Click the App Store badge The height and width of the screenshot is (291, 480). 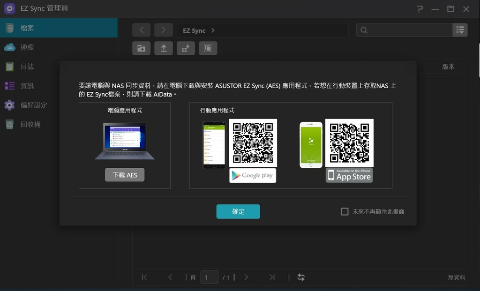coord(349,175)
